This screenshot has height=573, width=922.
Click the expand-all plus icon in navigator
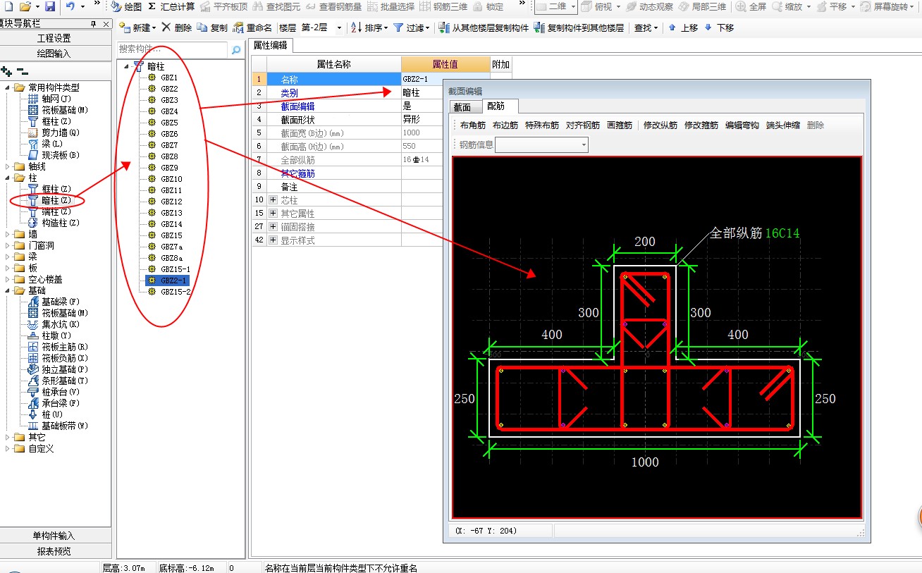click(7, 71)
